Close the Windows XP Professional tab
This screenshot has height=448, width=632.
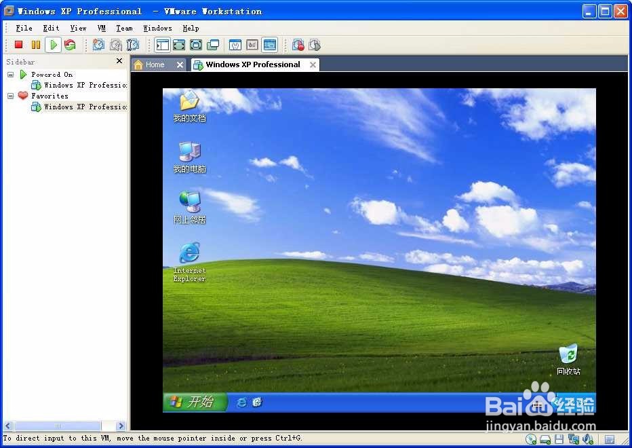[313, 64]
